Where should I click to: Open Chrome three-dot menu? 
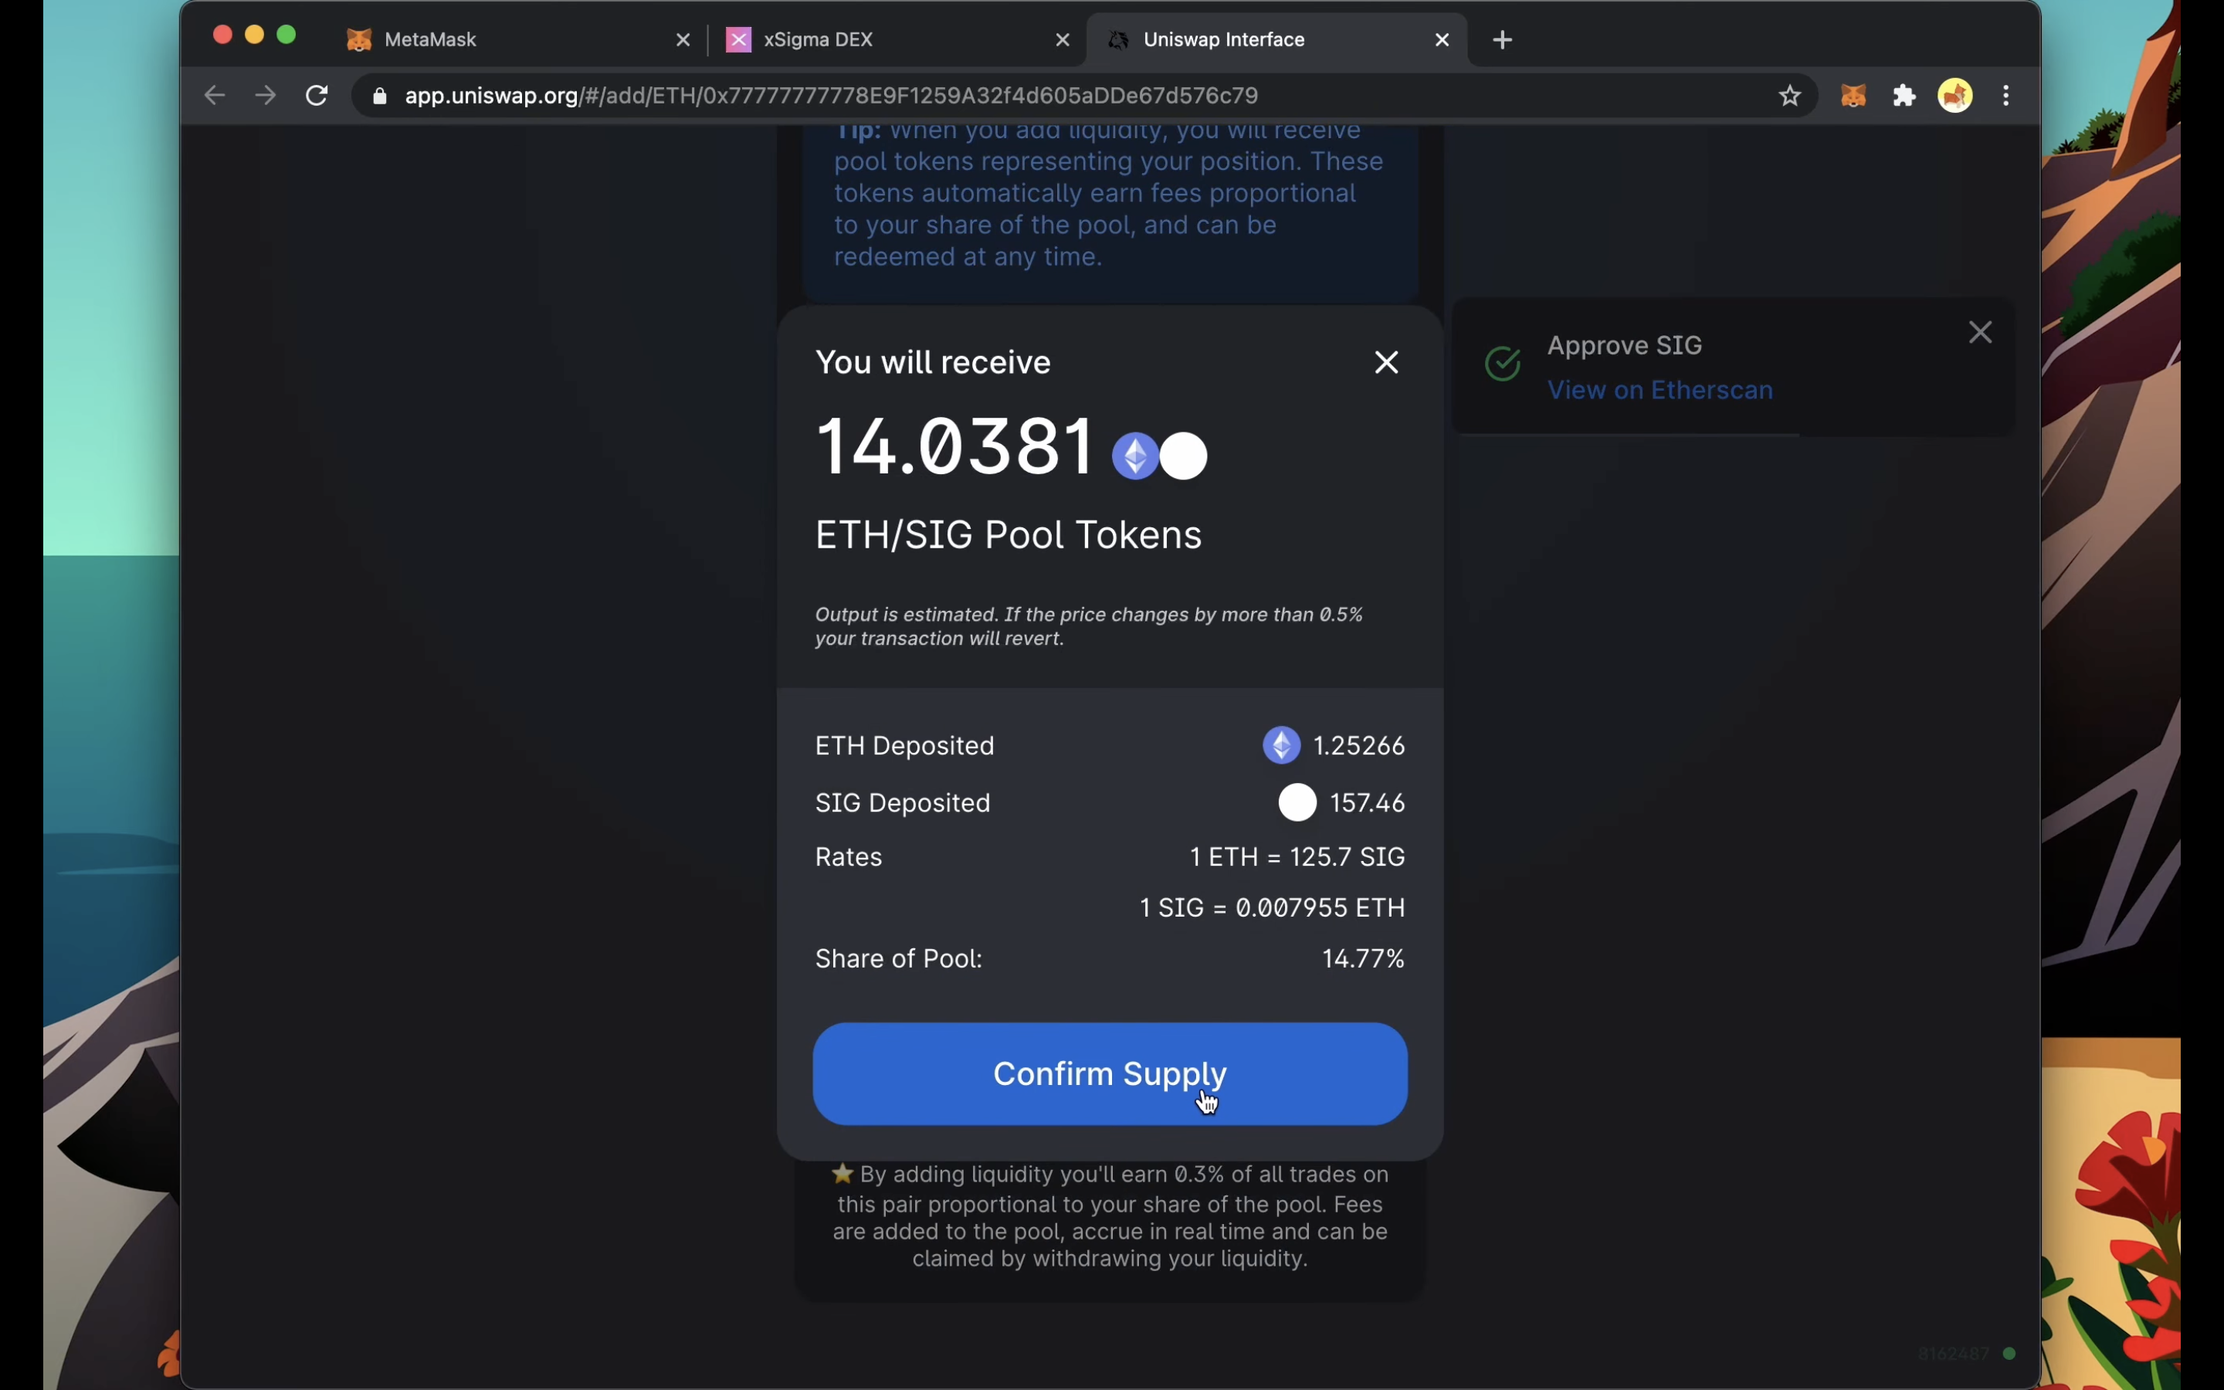2007,96
